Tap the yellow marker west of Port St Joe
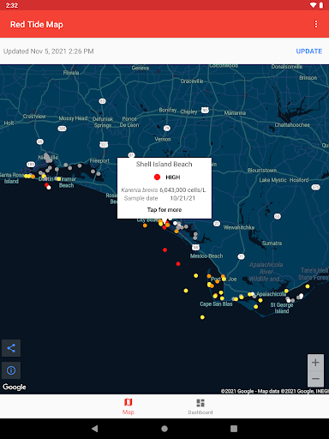The image size is (329, 439). (196, 275)
